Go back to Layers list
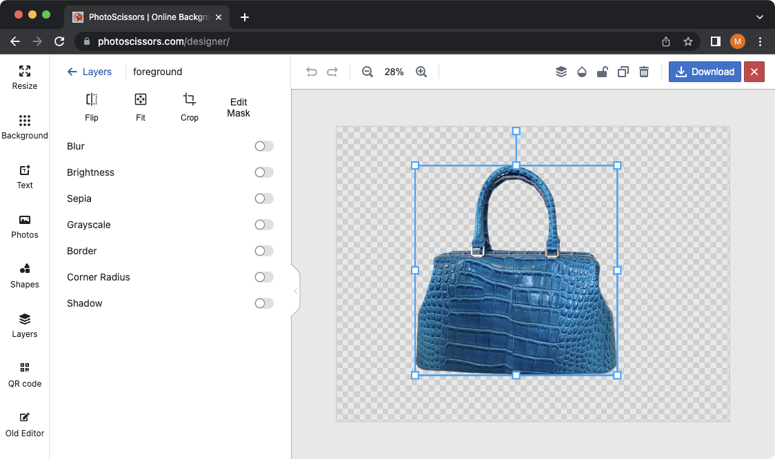The width and height of the screenshot is (775, 459). tap(90, 72)
